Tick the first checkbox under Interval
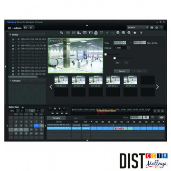The width and height of the screenshot is (171, 171). pyautogui.click(x=105, y=54)
